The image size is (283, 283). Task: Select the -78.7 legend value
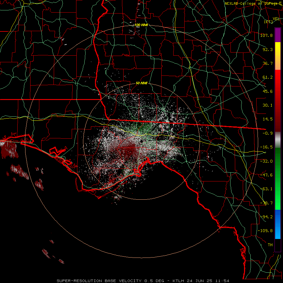267,203
